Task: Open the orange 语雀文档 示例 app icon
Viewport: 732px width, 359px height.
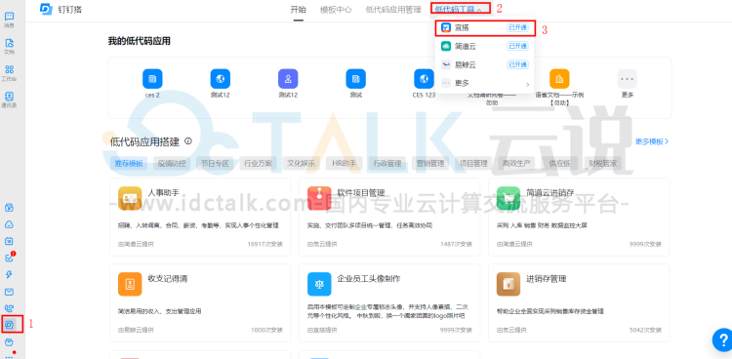Action: click(559, 78)
